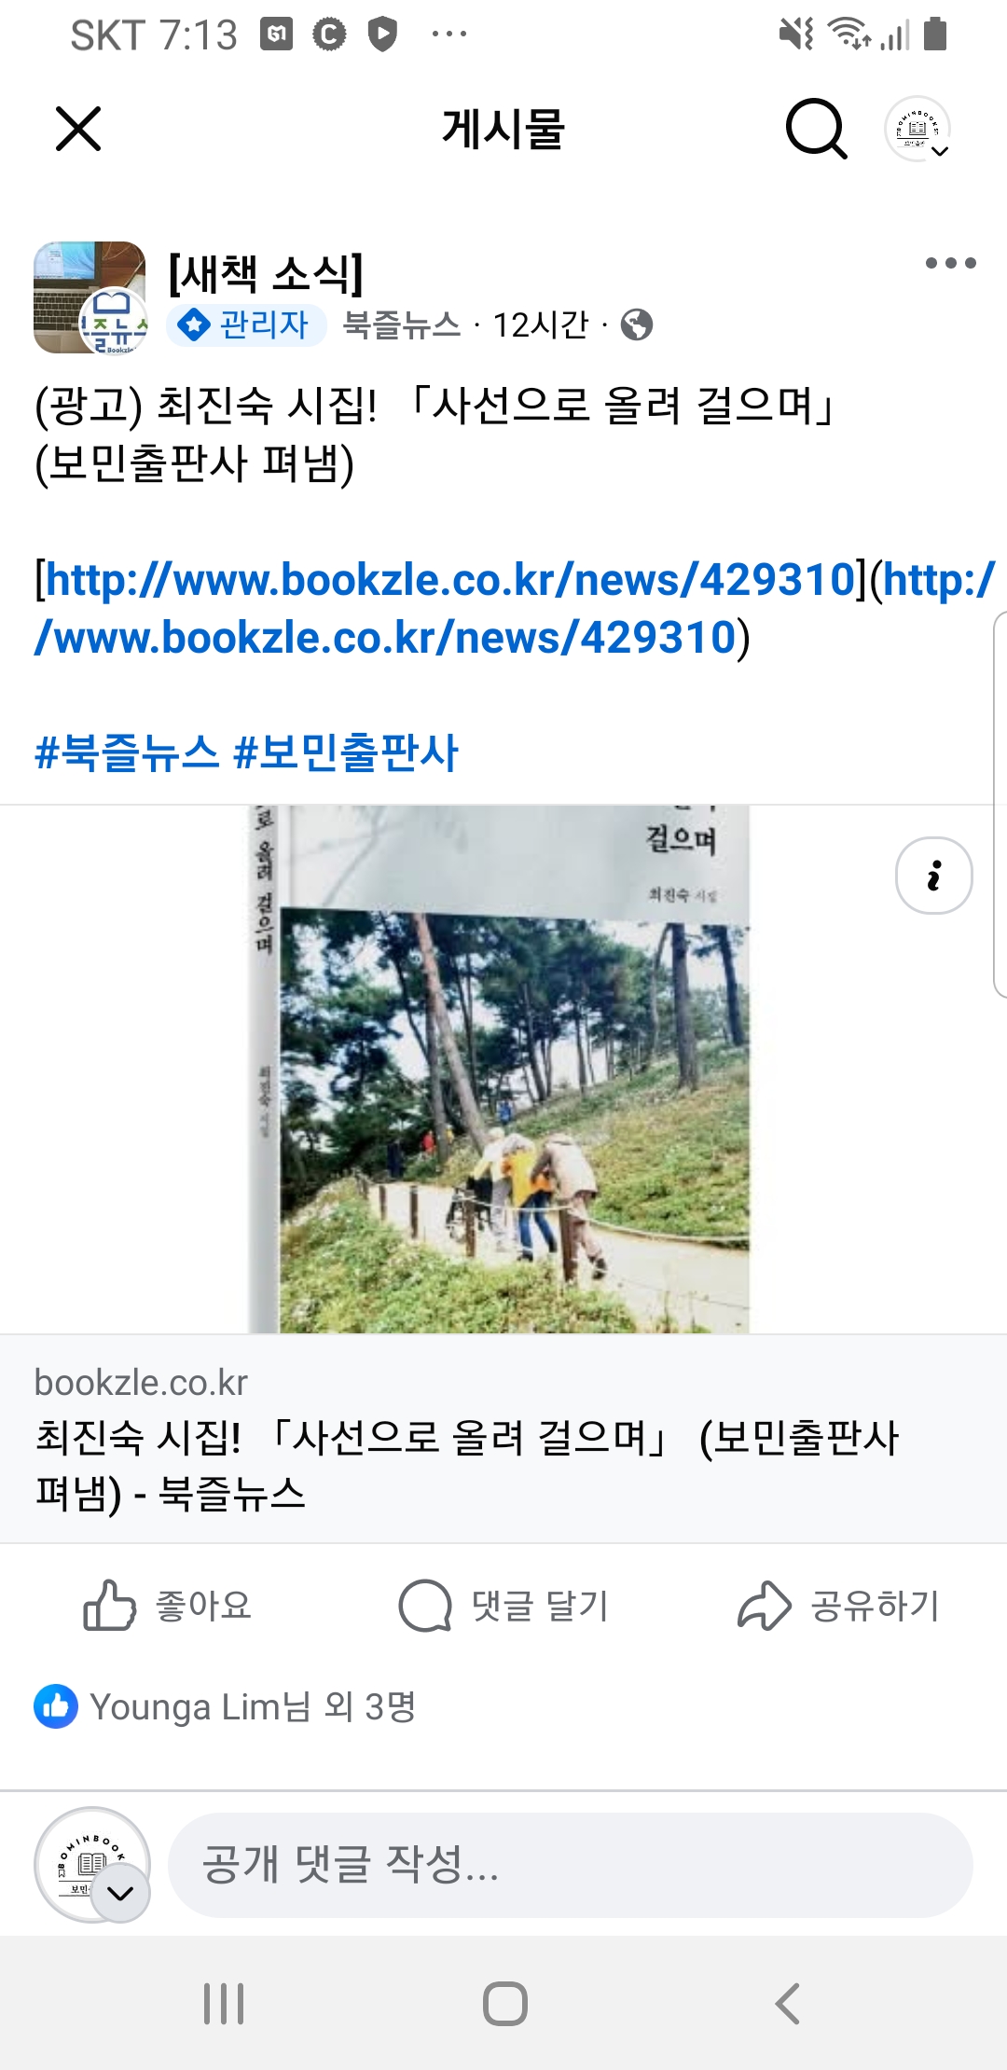
Task: Tap Android recent apps navigation button
Action: (224, 2003)
